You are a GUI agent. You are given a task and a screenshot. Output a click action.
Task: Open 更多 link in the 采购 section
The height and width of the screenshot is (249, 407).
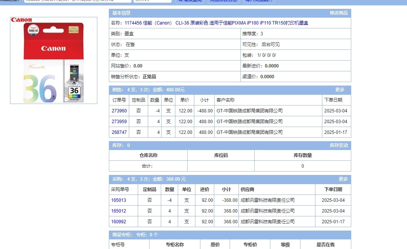point(343,179)
